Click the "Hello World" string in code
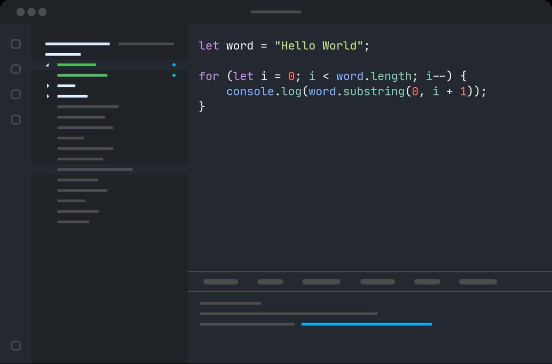This screenshot has width=552, height=364. click(x=319, y=46)
